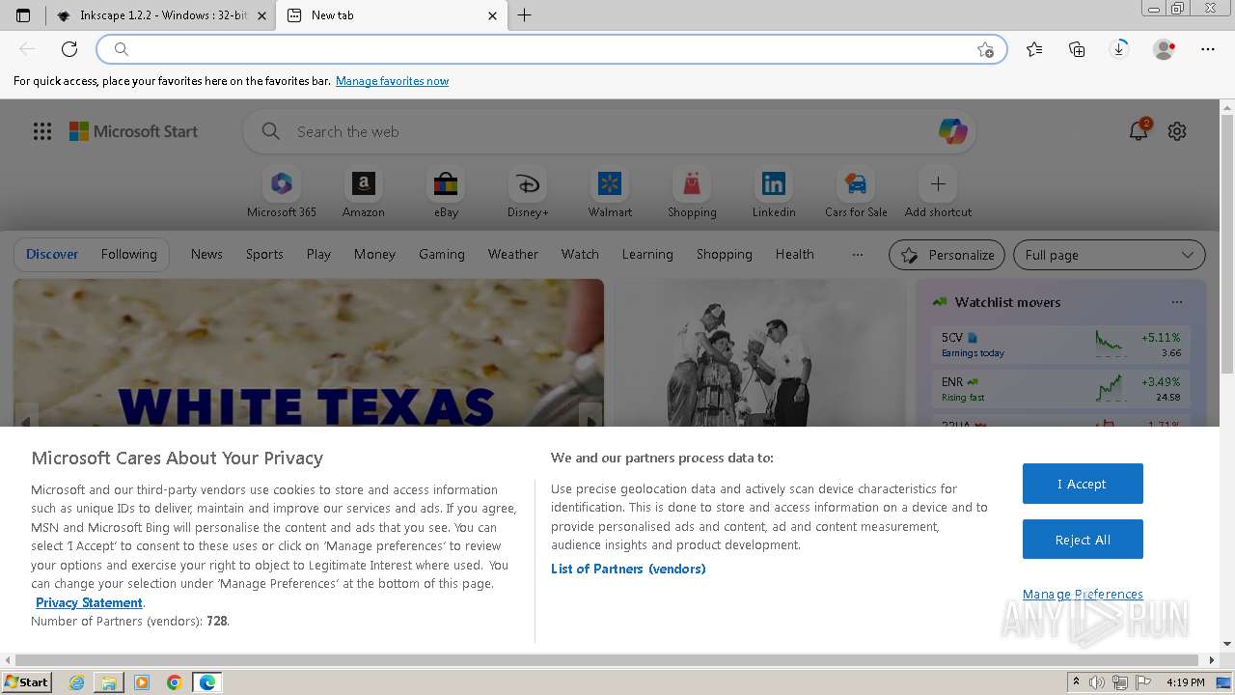Open the ENR stock row

(x=1061, y=389)
